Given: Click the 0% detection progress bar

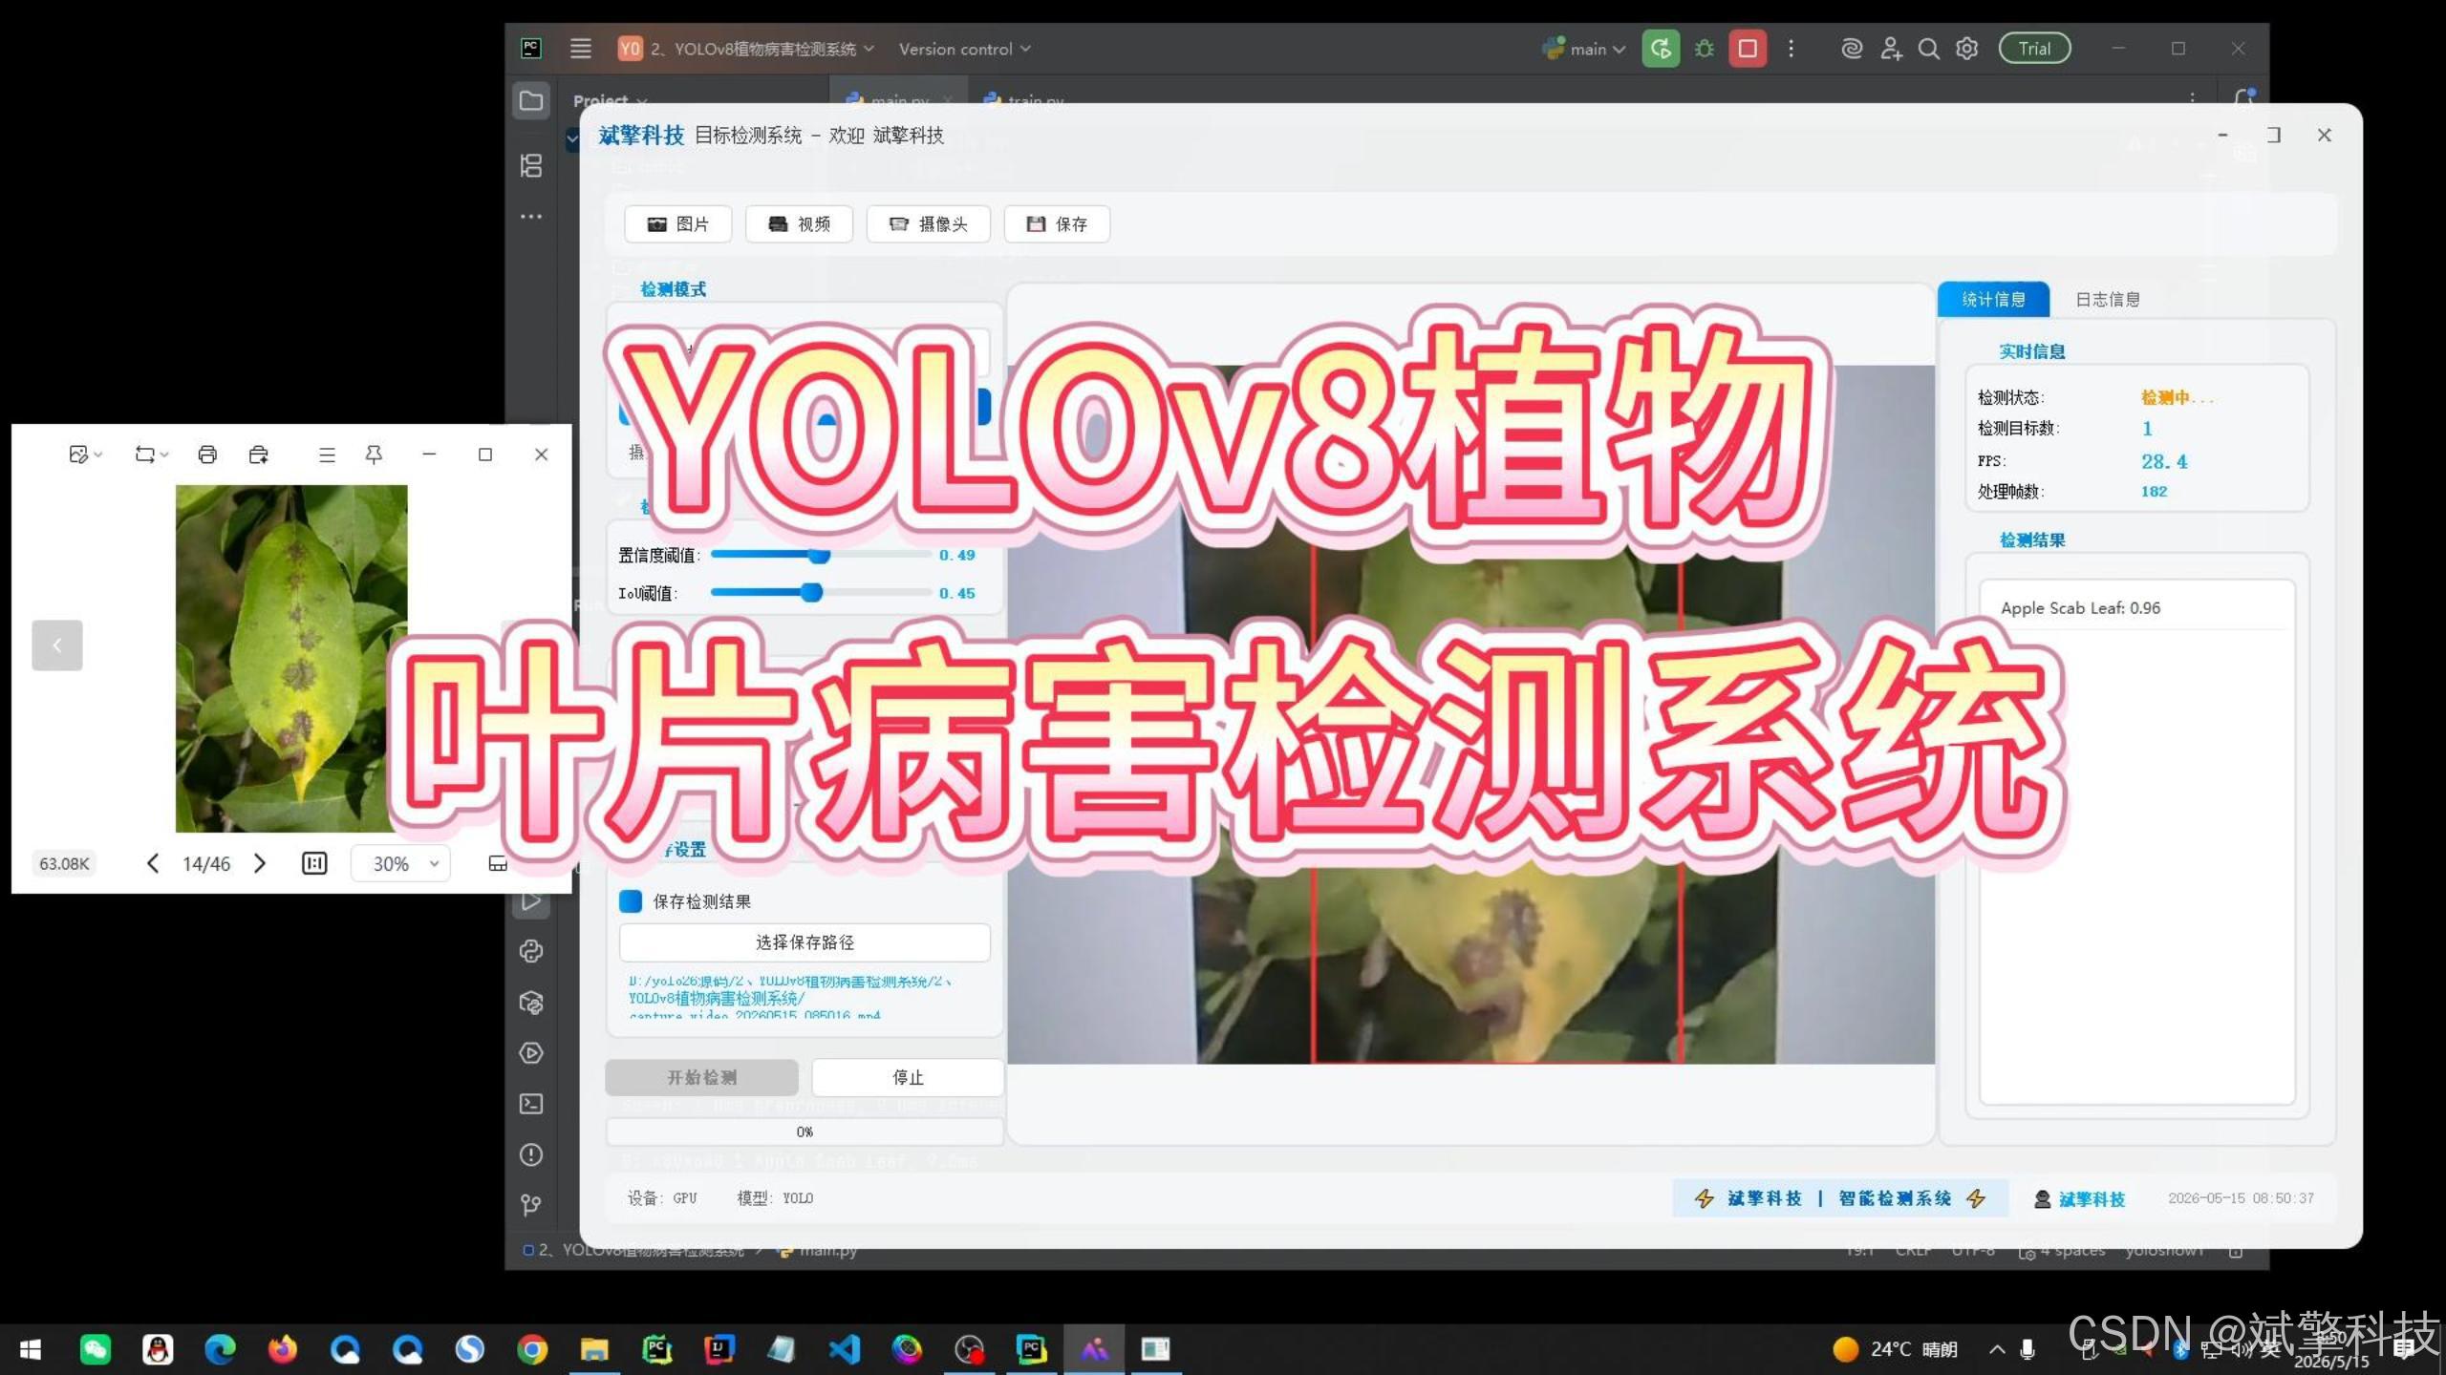Looking at the screenshot, I should pyautogui.click(x=805, y=1132).
